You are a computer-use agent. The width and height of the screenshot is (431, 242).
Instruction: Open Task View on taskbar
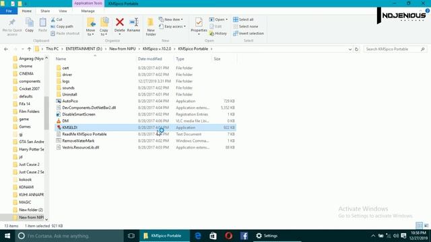pyautogui.click(x=131, y=236)
